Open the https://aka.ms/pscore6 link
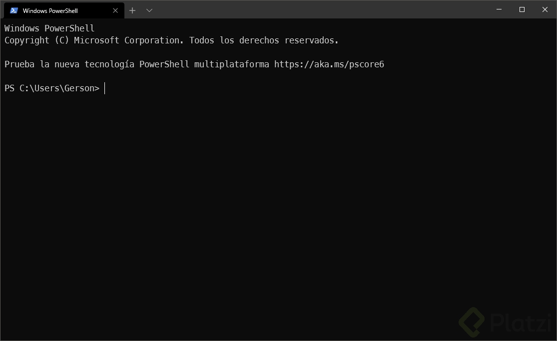Screen dimensions: 557x341 (329, 64)
